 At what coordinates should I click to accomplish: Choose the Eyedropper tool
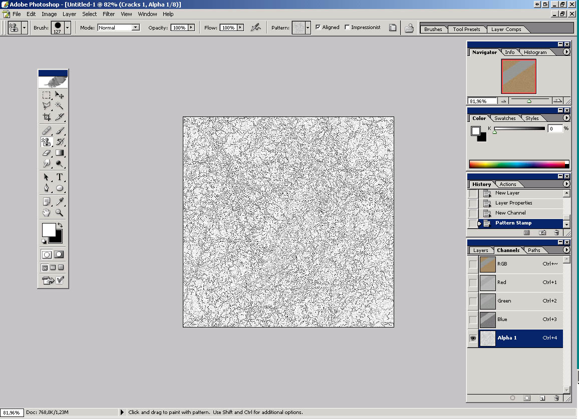(60, 201)
